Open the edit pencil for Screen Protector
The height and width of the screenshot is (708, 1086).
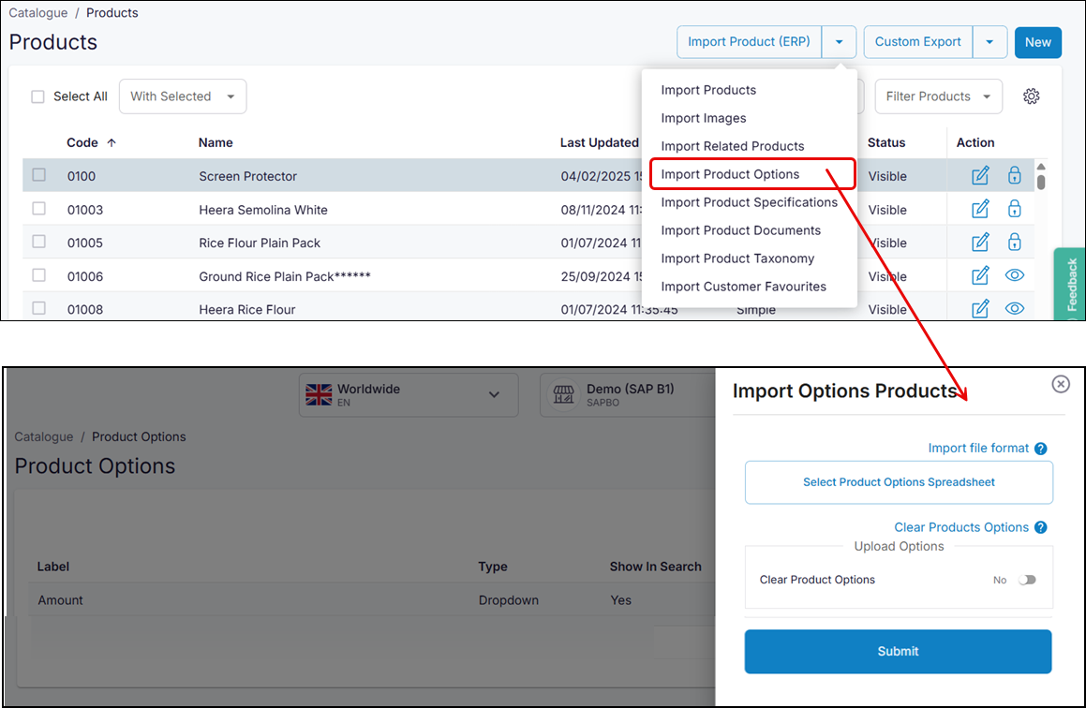979,175
